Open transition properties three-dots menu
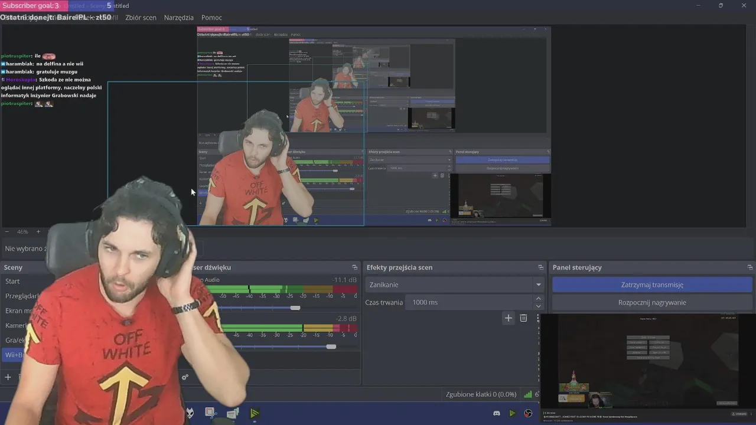 click(537, 318)
